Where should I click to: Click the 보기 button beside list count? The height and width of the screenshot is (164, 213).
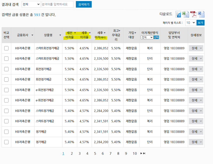coord(200,23)
